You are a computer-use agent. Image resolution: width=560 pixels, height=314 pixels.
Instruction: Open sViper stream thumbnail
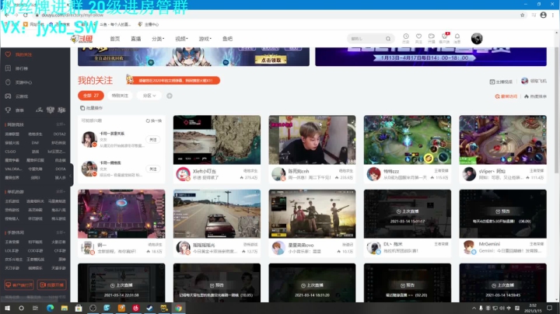(502, 140)
